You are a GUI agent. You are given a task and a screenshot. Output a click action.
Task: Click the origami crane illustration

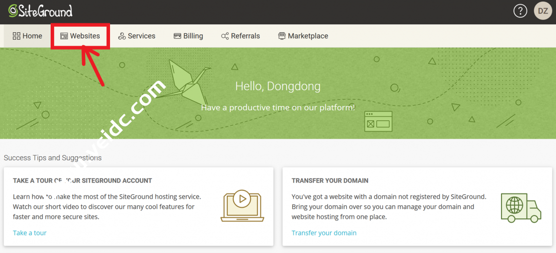187,83
